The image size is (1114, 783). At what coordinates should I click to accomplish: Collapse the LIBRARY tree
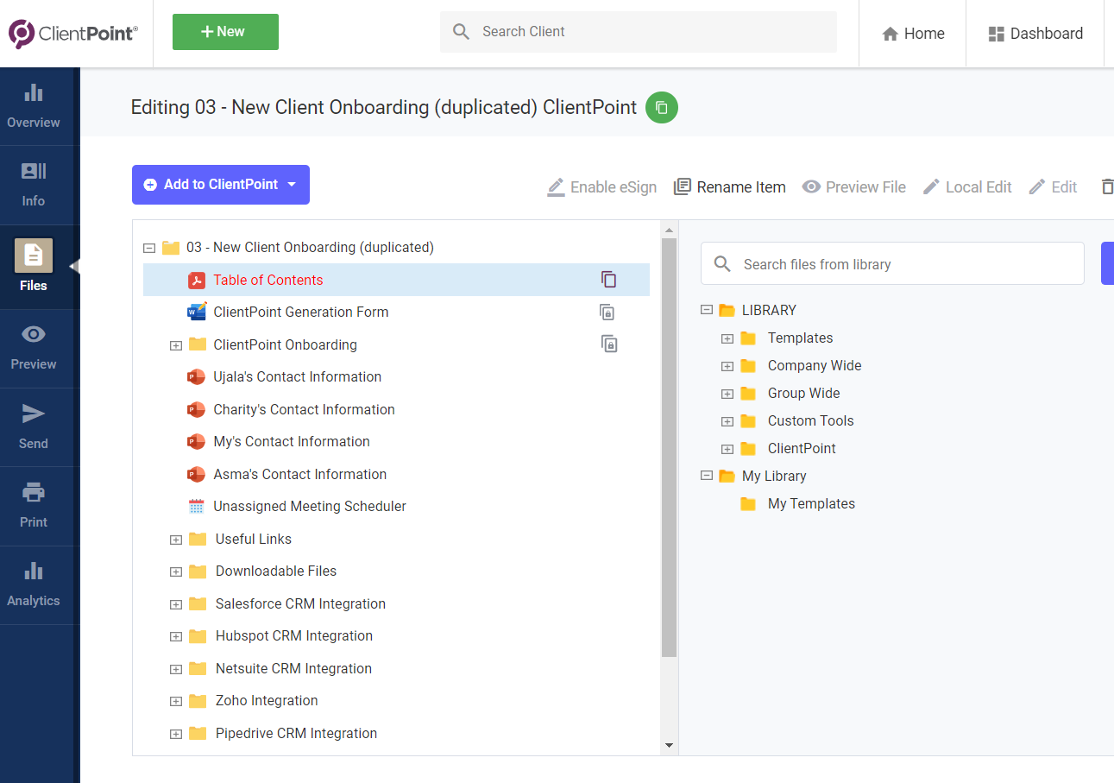(706, 310)
